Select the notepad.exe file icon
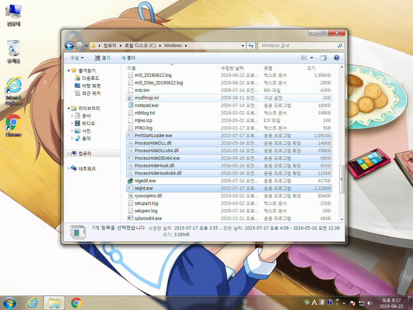 (130, 105)
